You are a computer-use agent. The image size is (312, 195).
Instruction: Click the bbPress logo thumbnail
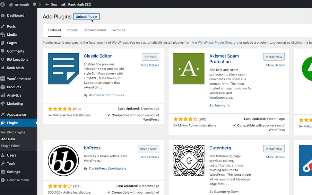click(x=63, y=161)
